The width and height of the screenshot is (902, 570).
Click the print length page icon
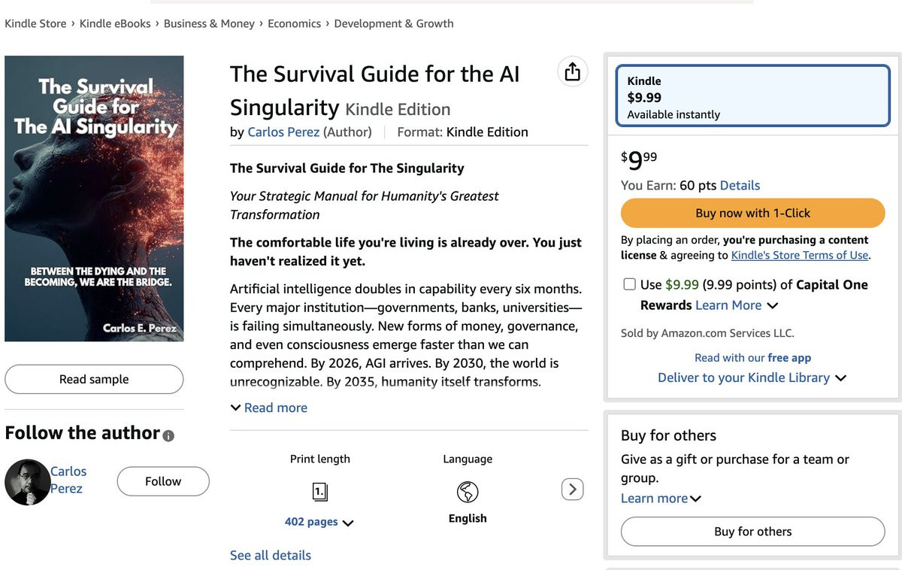320,492
